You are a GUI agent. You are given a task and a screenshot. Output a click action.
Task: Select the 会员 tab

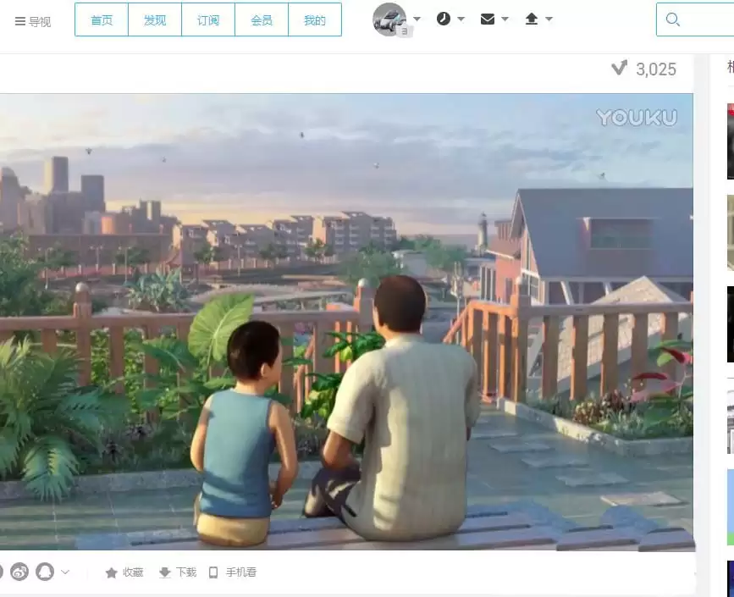[x=262, y=19]
